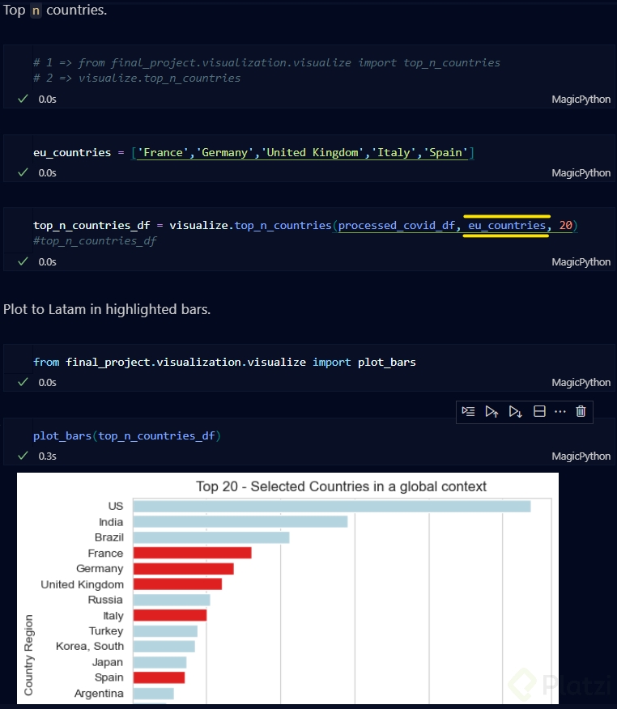Open MagicPython language picker for plot_bars(top_n_countries_df) cell
Viewport: 617px width, 709px height.
581,456
